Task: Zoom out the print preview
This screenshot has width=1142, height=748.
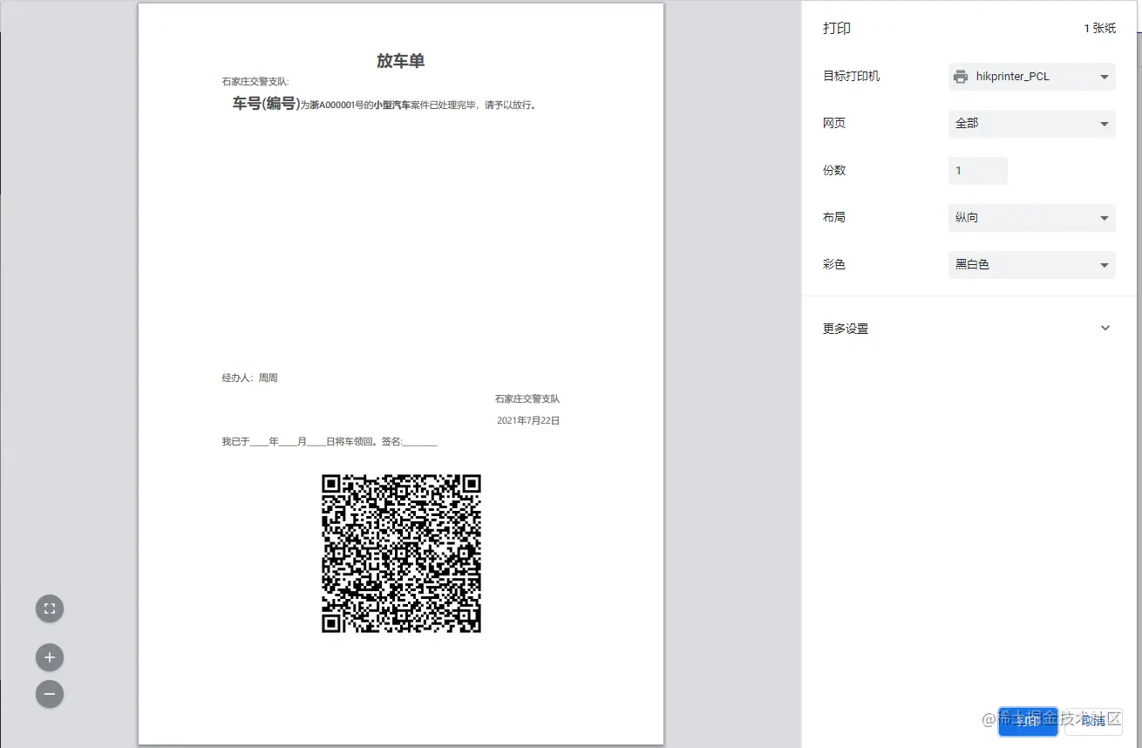Action: (50, 694)
